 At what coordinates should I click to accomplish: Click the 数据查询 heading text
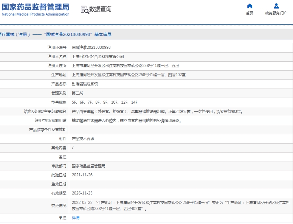pyautogui.click(x=100, y=9)
